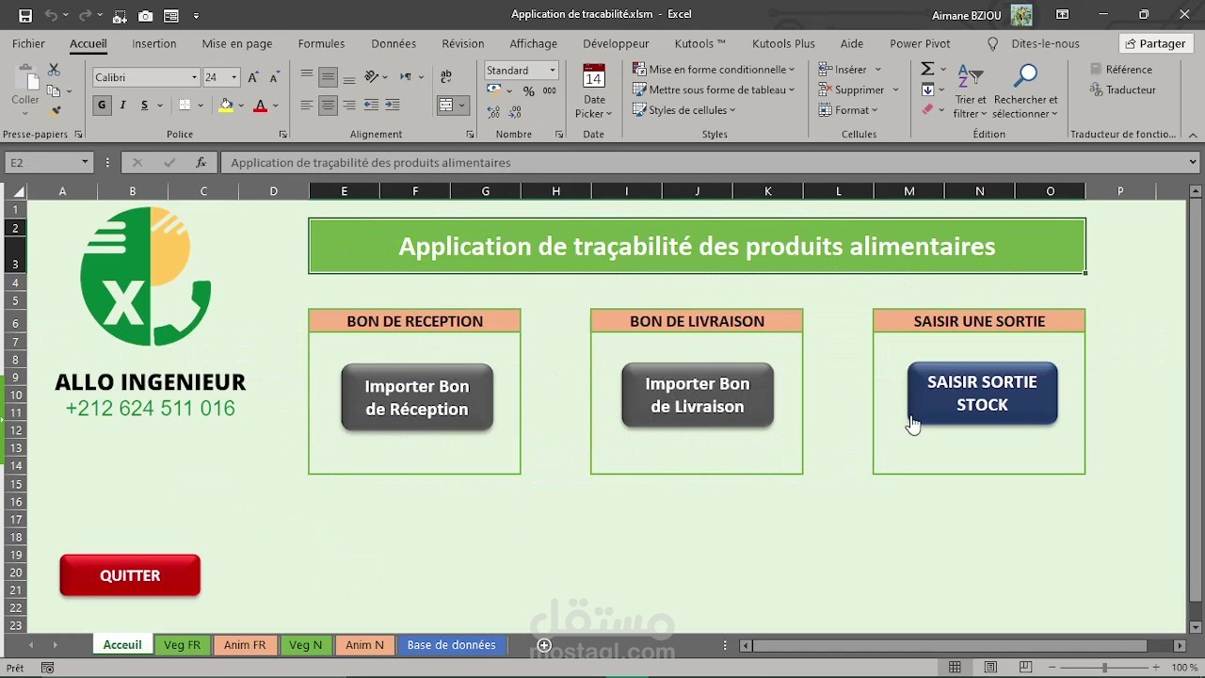
Task: Activate the format painter brush
Action: 56,111
